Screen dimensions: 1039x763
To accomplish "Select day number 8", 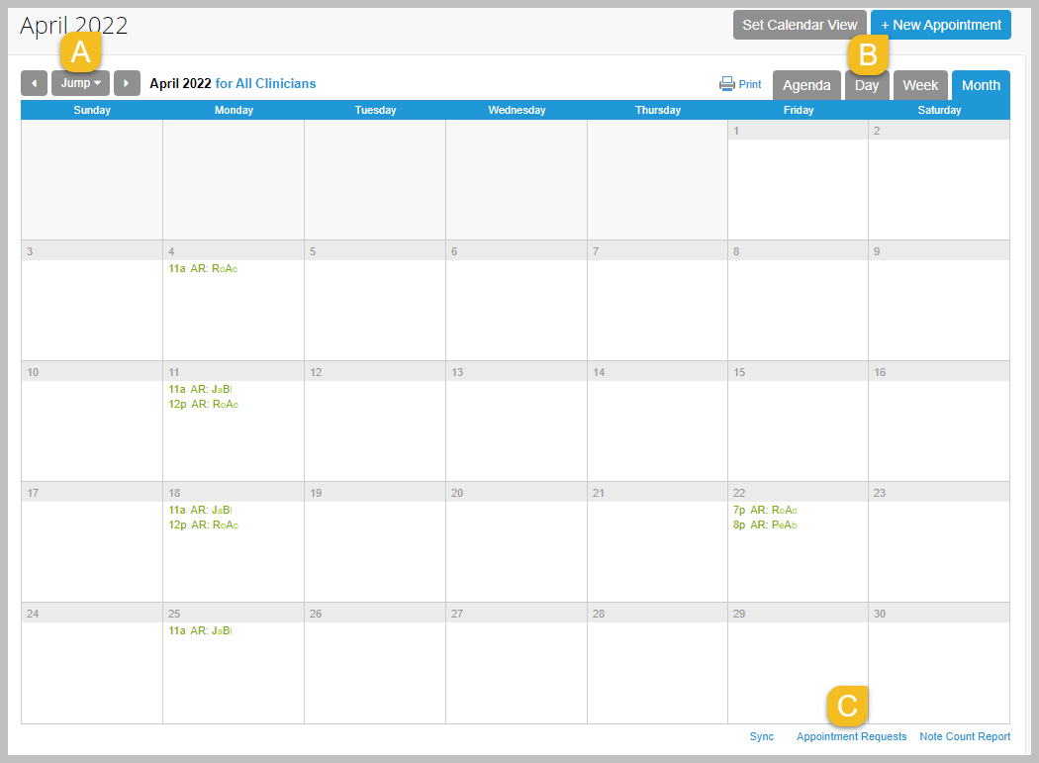I will pyautogui.click(x=736, y=251).
